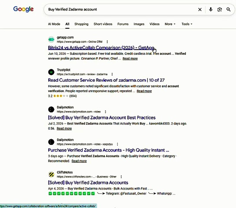Viewport: 236px width, 208px height.
Task: Start voice search with microphone icon
Action: coord(211,10)
